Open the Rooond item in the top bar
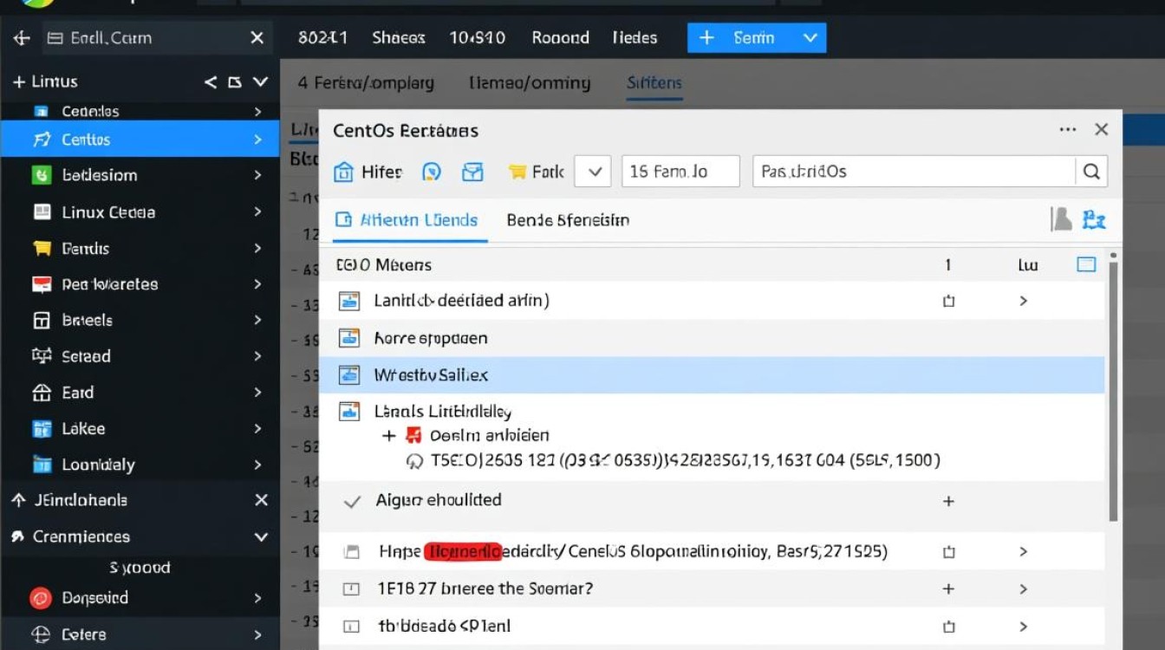This screenshot has width=1165, height=650. pyautogui.click(x=561, y=38)
